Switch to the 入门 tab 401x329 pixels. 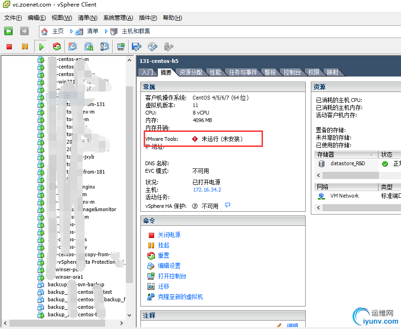point(147,73)
